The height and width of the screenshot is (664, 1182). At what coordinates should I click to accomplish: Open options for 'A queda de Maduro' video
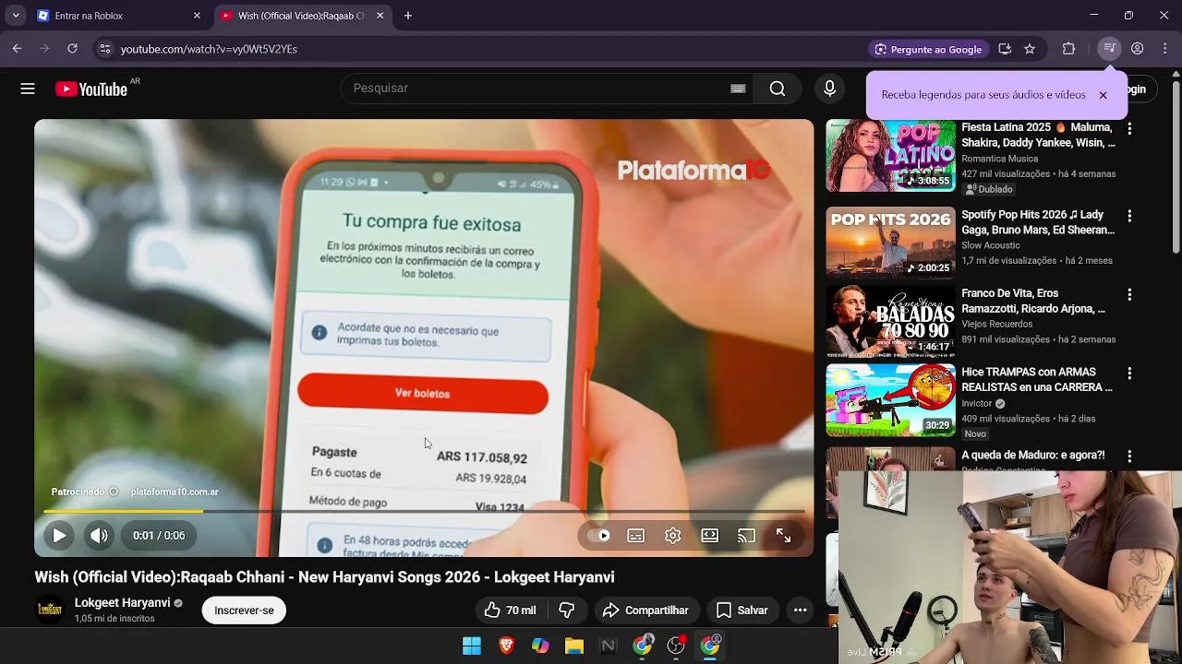coord(1129,456)
